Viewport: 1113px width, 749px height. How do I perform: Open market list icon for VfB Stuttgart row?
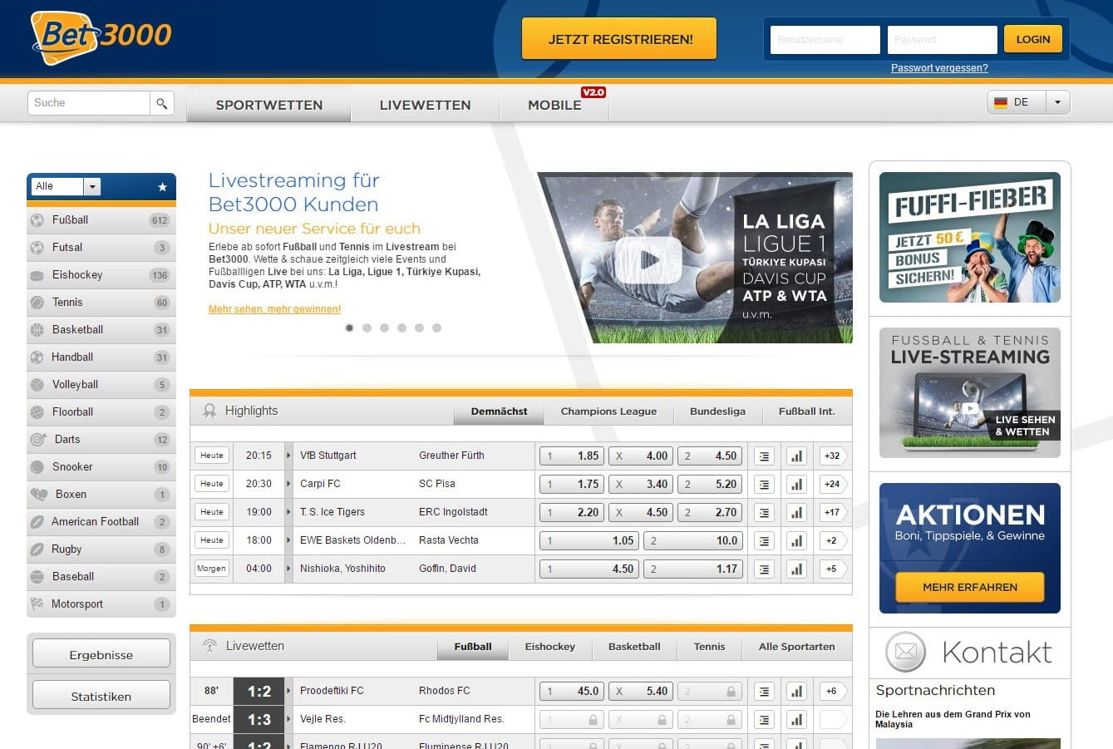(764, 456)
